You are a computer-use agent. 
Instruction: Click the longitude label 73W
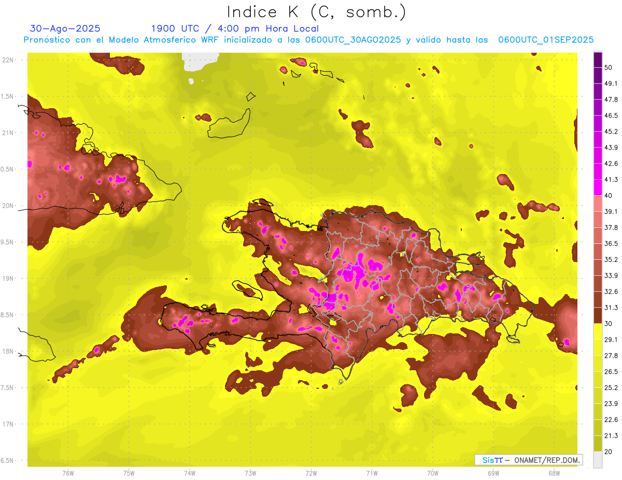[250, 473]
